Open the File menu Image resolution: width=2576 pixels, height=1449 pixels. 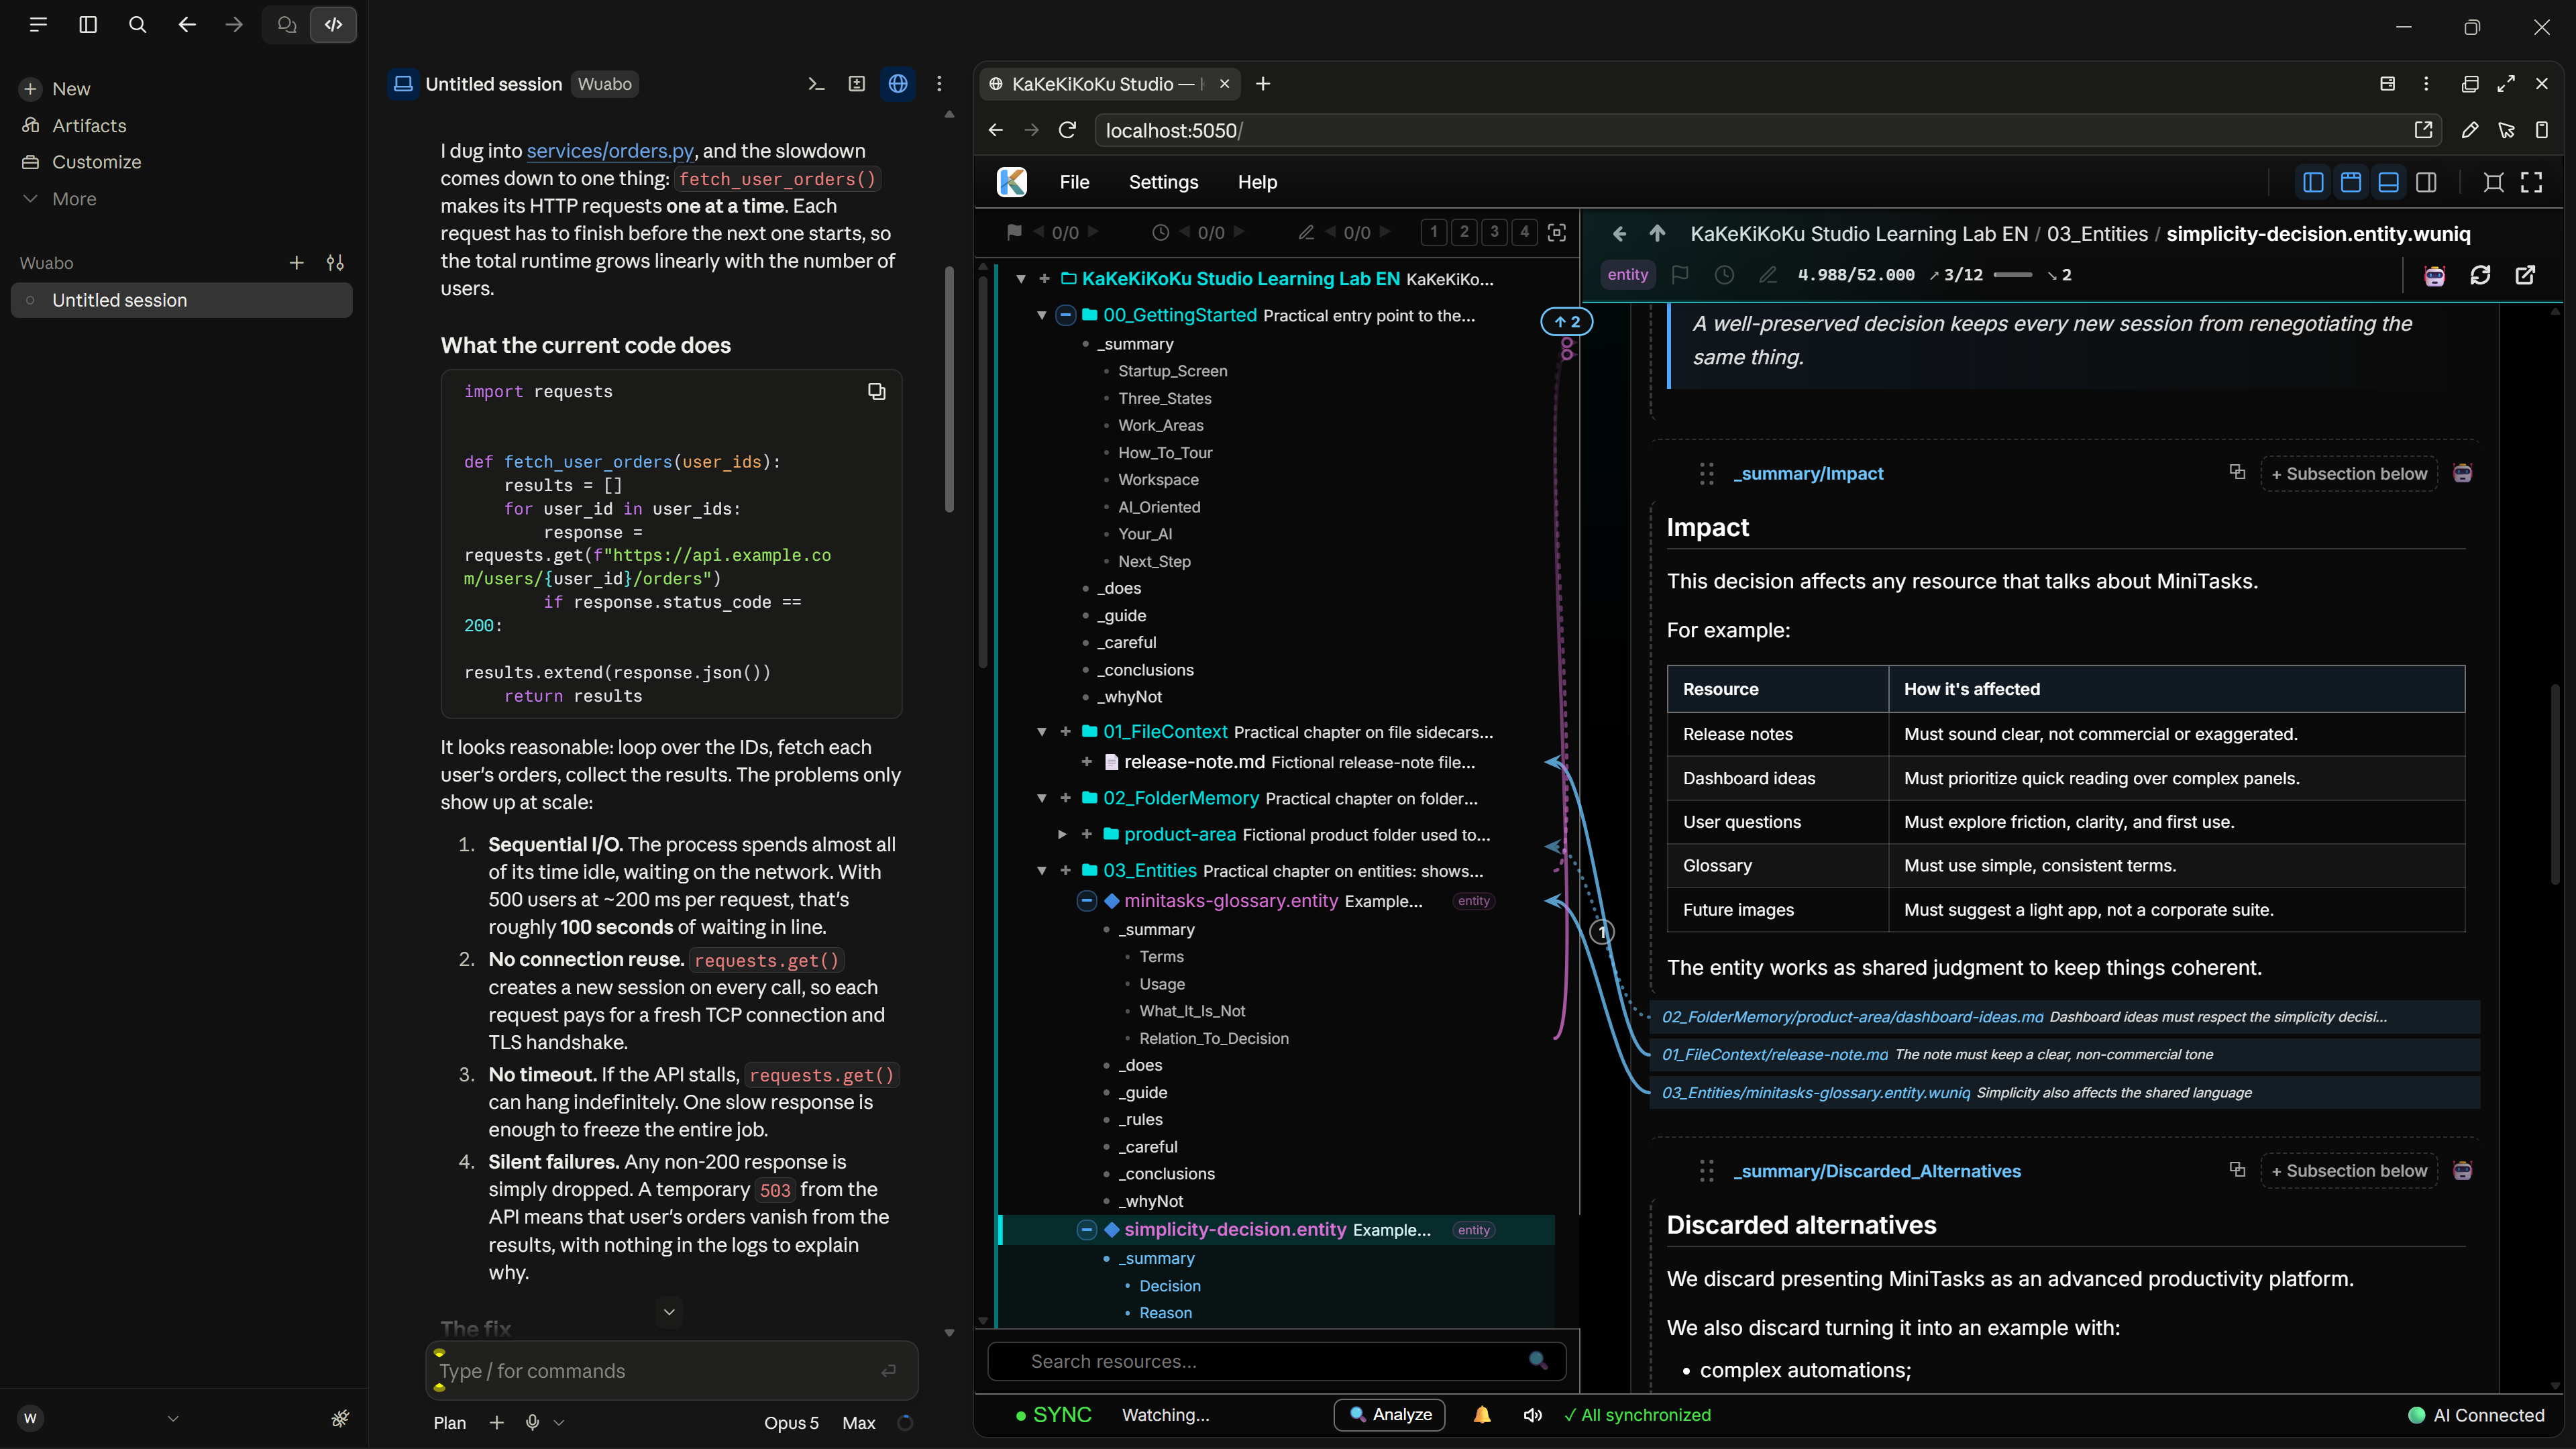[x=1074, y=182]
